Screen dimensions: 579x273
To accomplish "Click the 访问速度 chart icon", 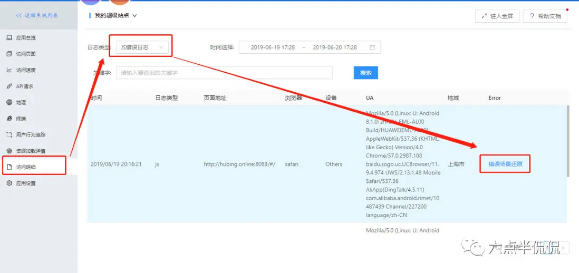I will [9, 70].
